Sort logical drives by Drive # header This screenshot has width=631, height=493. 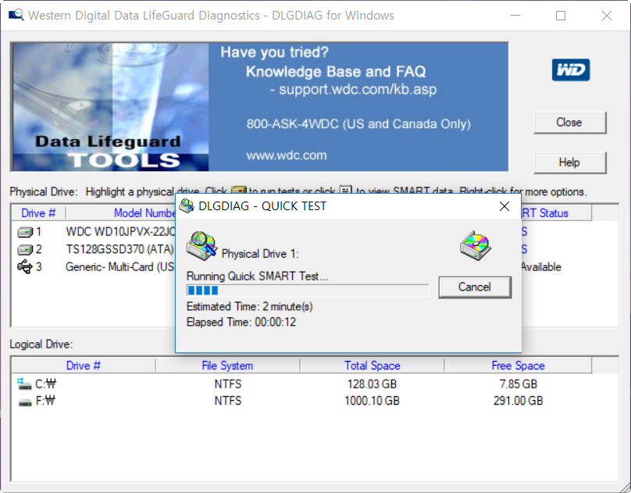point(84,366)
